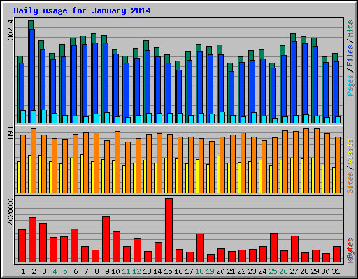Click the green weekend day "19" label
Viewport: 358px width, 279px height.
(x=210, y=271)
